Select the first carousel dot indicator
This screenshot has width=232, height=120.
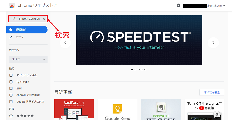coord(132,70)
